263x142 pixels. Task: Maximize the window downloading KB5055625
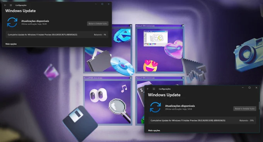pos(249,88)
